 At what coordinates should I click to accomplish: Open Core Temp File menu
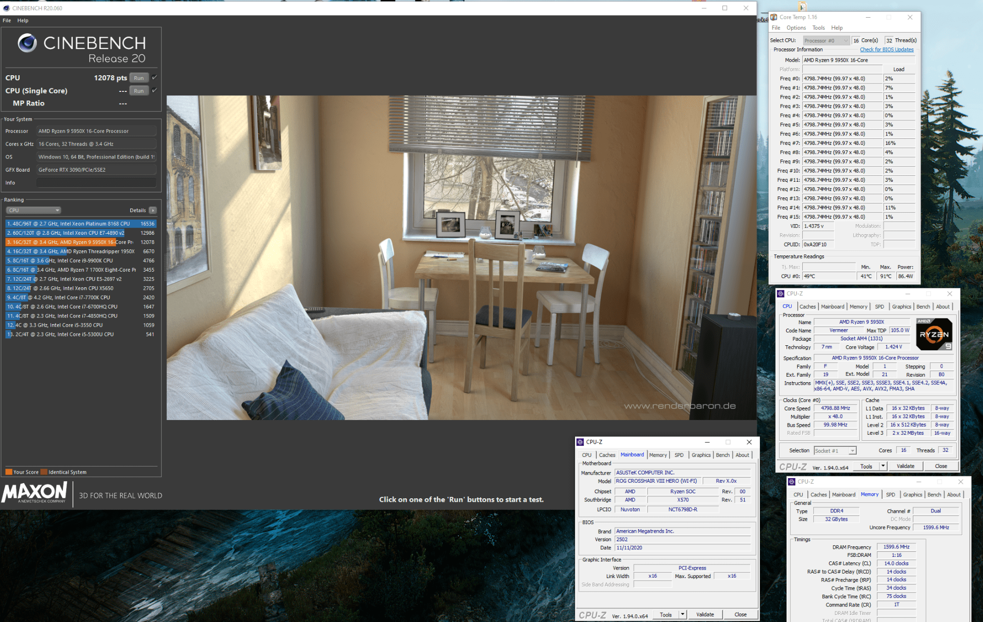(776, 28)
